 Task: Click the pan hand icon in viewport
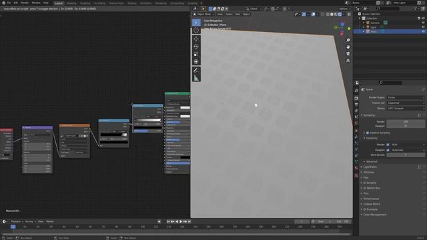click(348, 47)
